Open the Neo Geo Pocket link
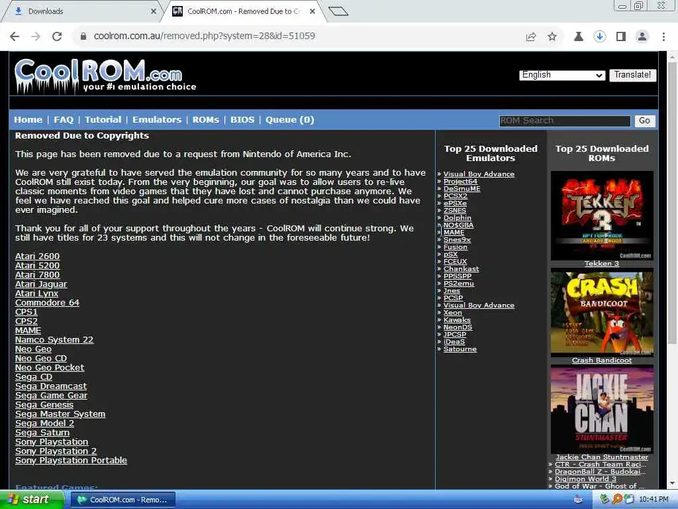Viewport: 678px width, 509px height. click(x=50, y=368)
